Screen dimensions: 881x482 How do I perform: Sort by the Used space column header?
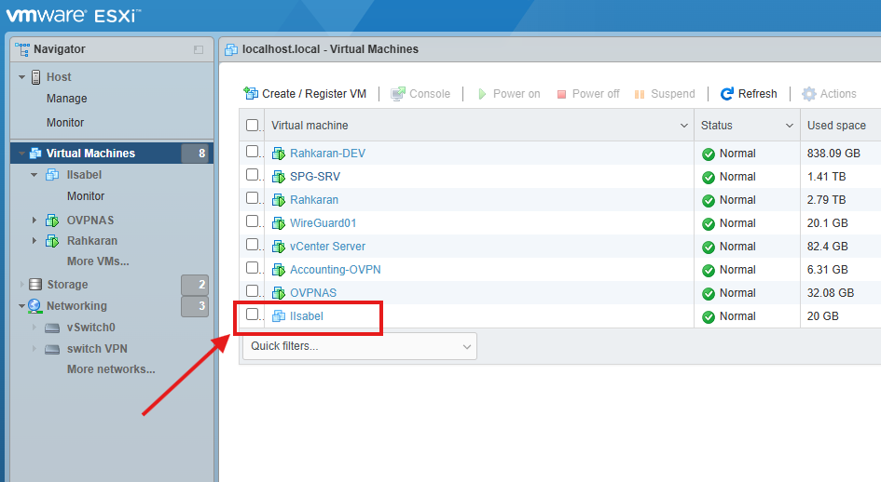836,126
